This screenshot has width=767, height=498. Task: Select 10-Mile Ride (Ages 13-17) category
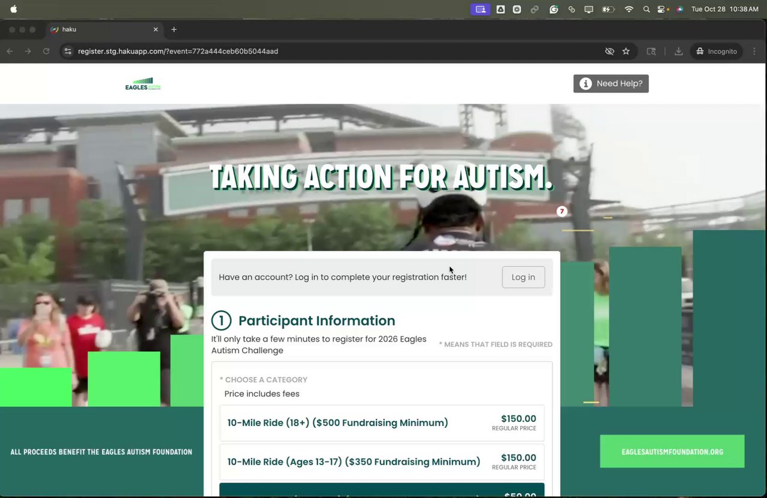[382, 462]
